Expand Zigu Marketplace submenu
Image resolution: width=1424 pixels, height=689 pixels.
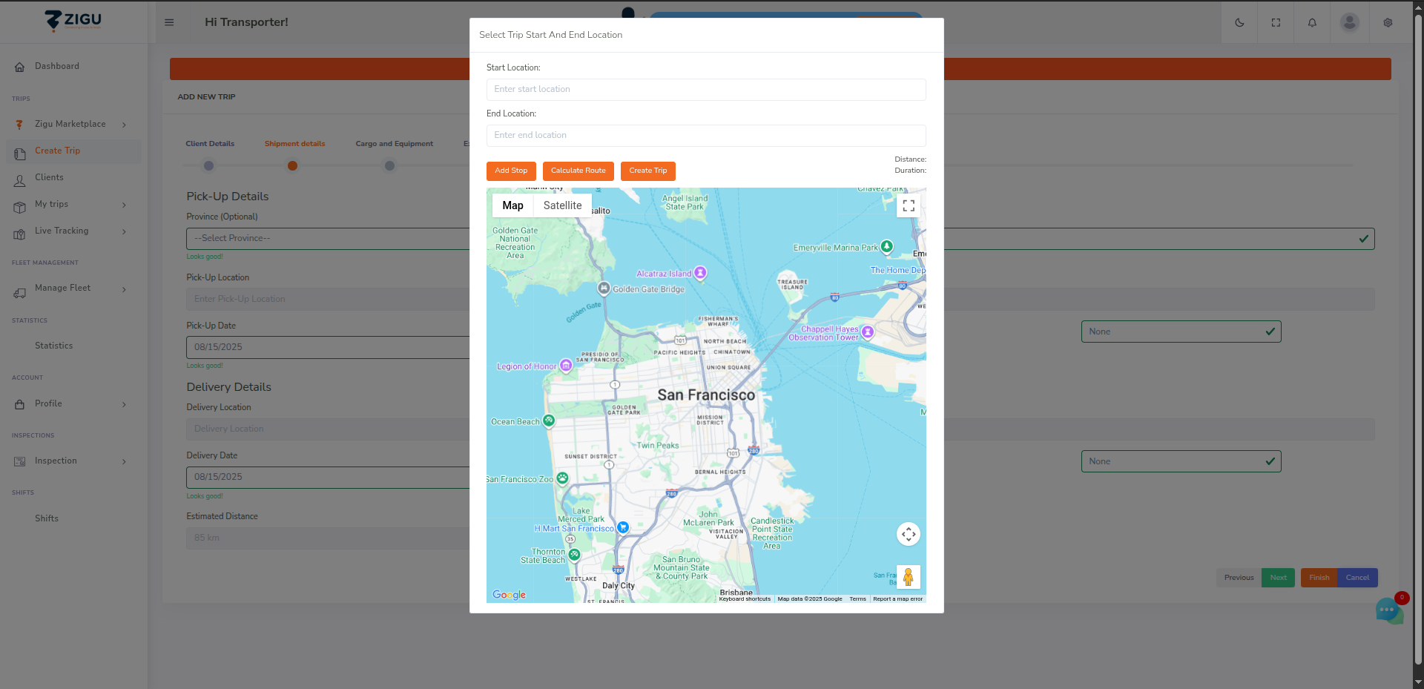coord(124,125)
